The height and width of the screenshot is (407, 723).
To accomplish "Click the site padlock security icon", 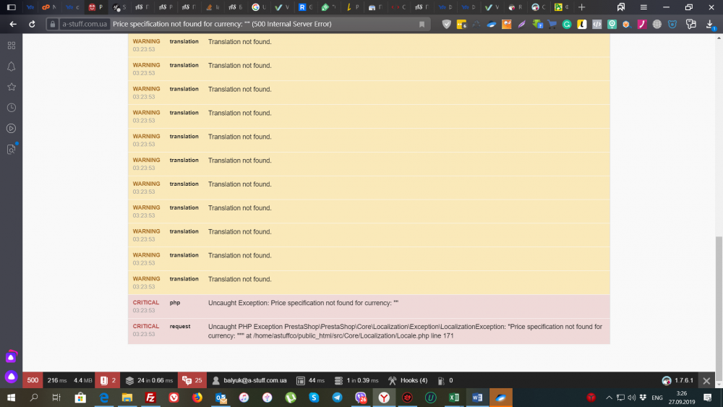I will click(53, 24).
